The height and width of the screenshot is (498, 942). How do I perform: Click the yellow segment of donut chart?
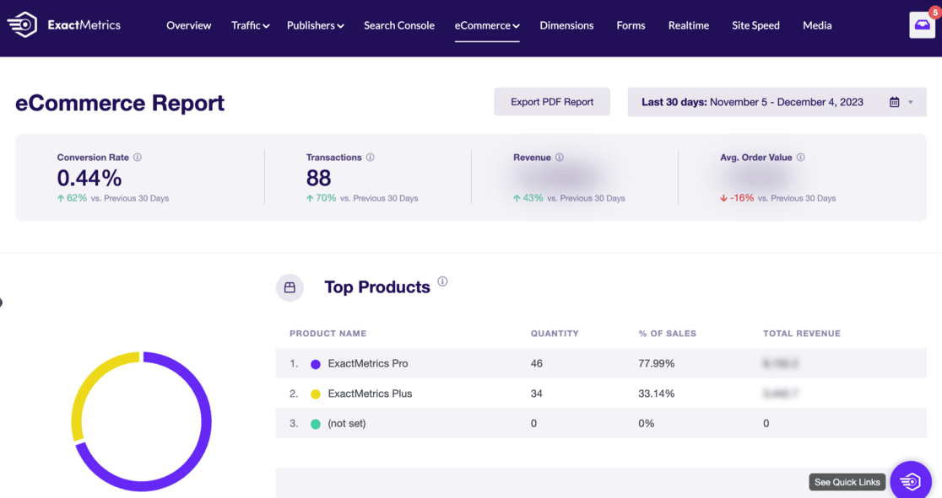(84, 386)
